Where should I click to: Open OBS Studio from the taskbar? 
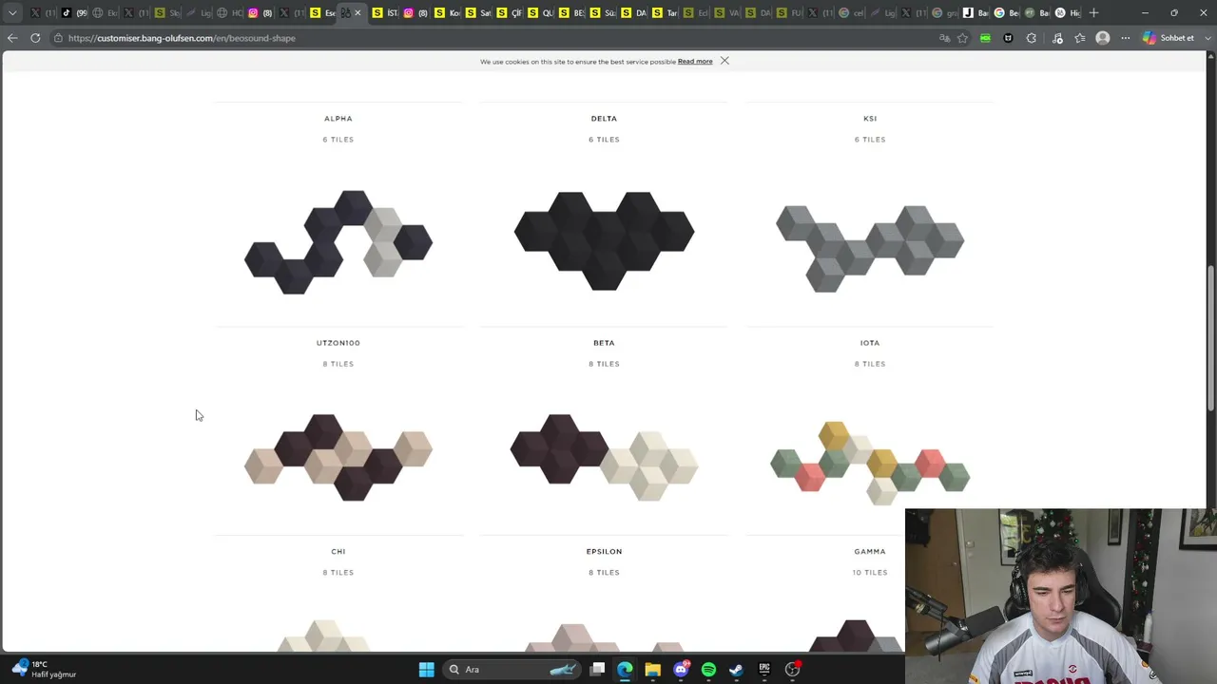click(792, 670)
